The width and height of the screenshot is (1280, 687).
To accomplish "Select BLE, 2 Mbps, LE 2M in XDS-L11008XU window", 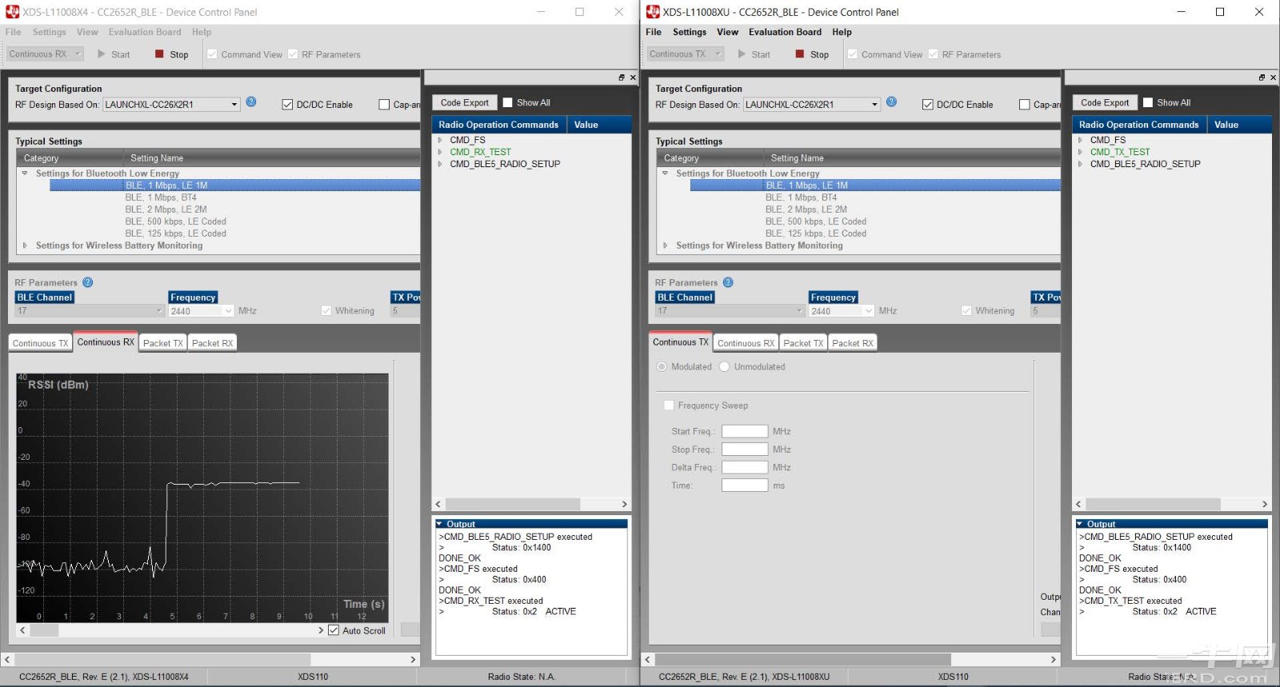I will click(806, 210).
